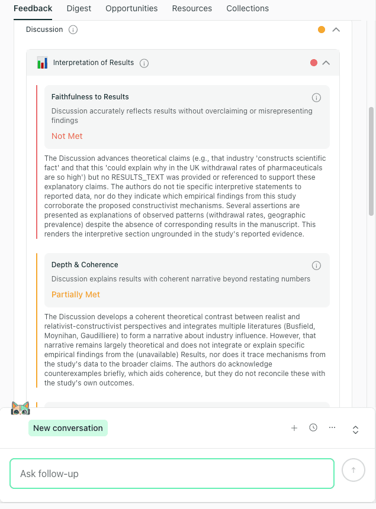
Task: Click the send arrow button
Action: [353, 470]
